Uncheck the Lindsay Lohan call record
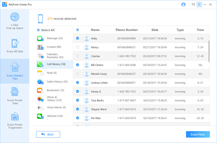 tap(78, 83)
